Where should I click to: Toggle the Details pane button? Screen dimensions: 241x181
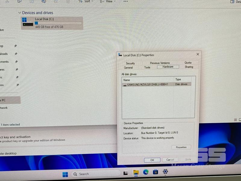coord(236,2)
